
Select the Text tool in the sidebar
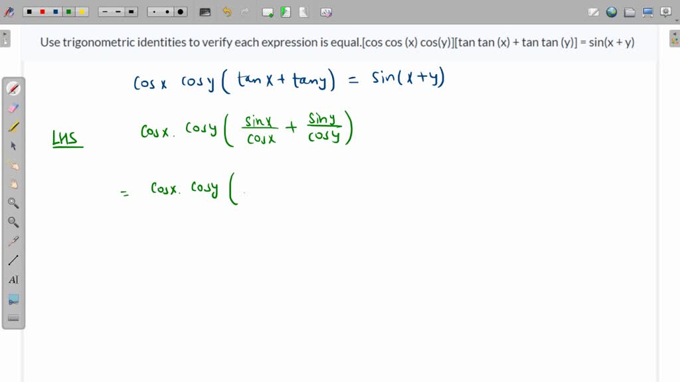pyautogui.click(x=14, y=279)
